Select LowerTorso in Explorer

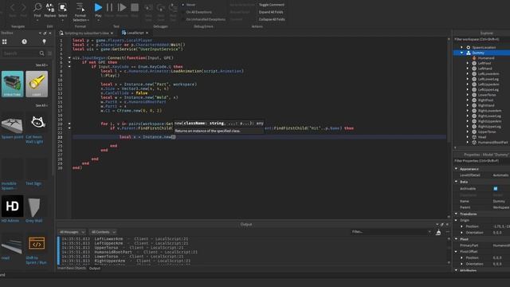pos(487,95)
